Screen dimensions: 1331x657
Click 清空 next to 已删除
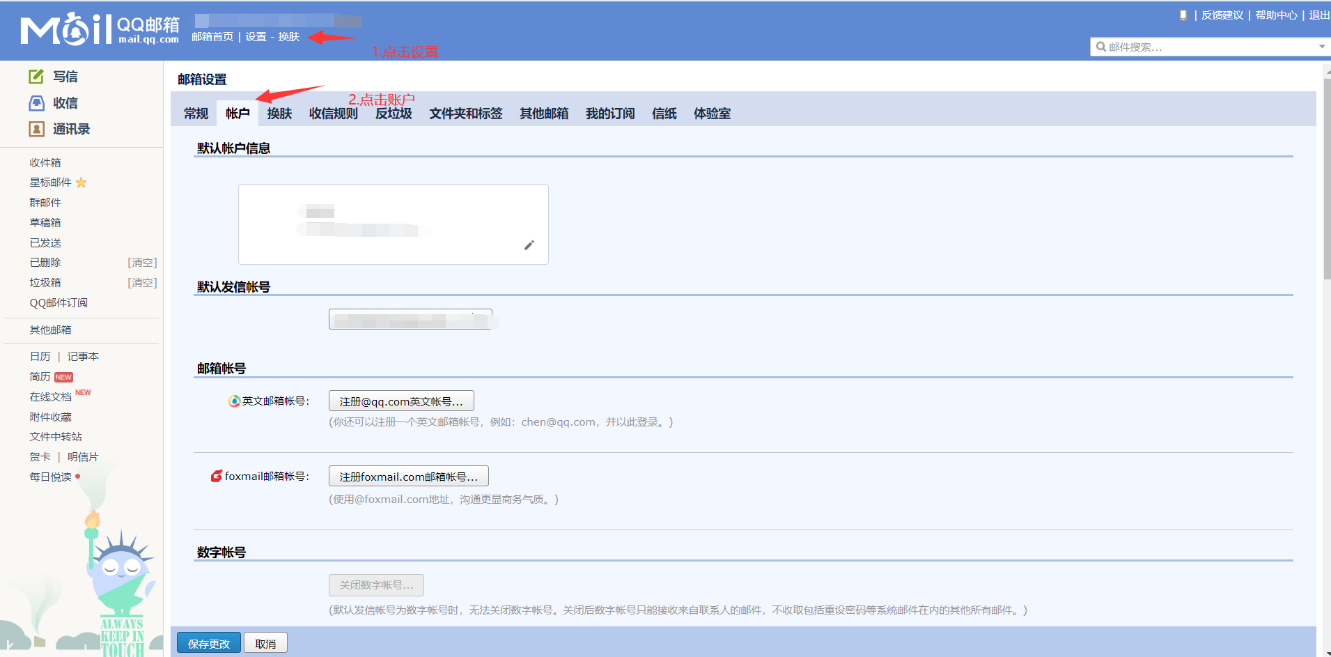pyautogui.click(x=142, y=263)
